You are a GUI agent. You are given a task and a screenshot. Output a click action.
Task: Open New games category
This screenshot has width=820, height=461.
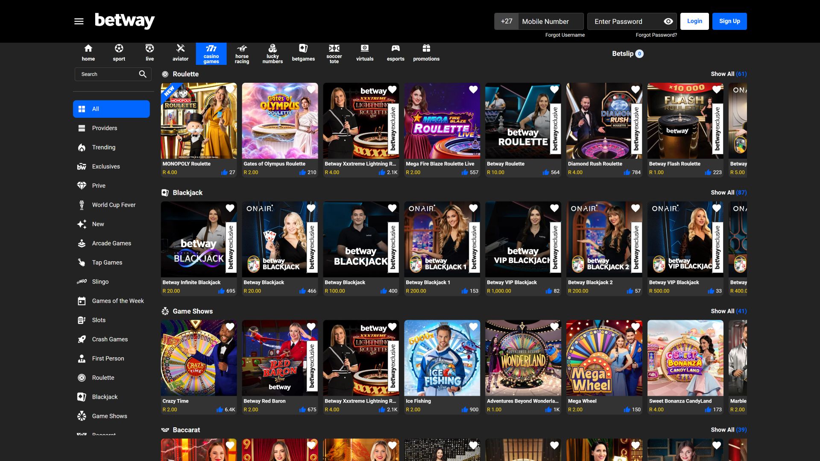click(111, 224)
